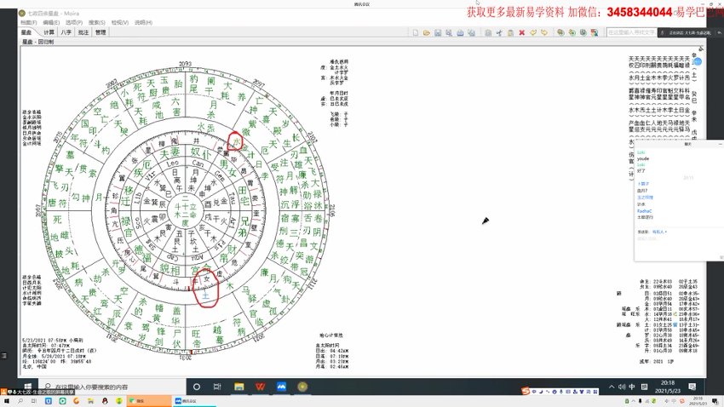The height and width of the screenshot is (407, 724).
Task: Click the New chart toolbar icon
Action: (415, 32)
